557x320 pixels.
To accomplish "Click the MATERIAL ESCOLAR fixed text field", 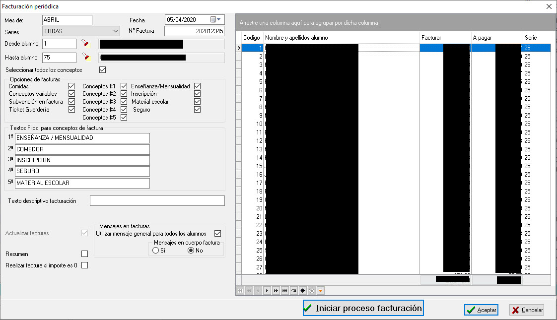I will coord(82,183).
